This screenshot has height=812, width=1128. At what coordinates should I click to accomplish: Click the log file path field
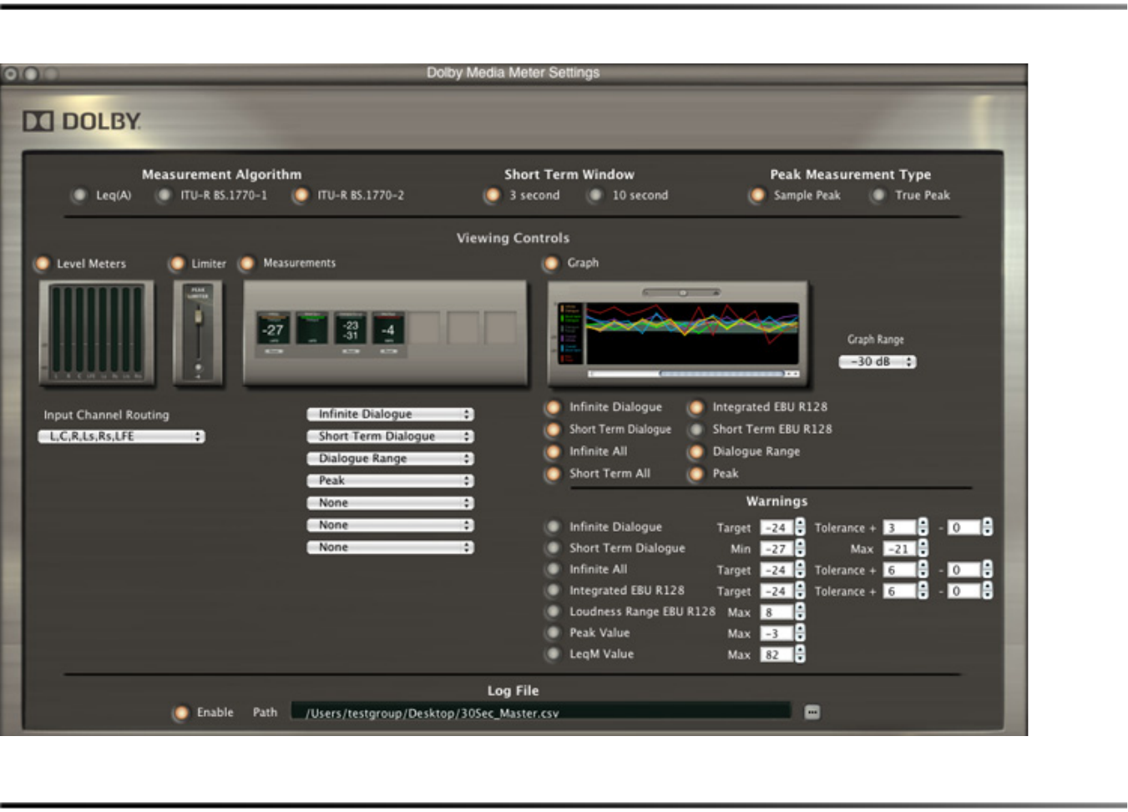click(540, 712)
